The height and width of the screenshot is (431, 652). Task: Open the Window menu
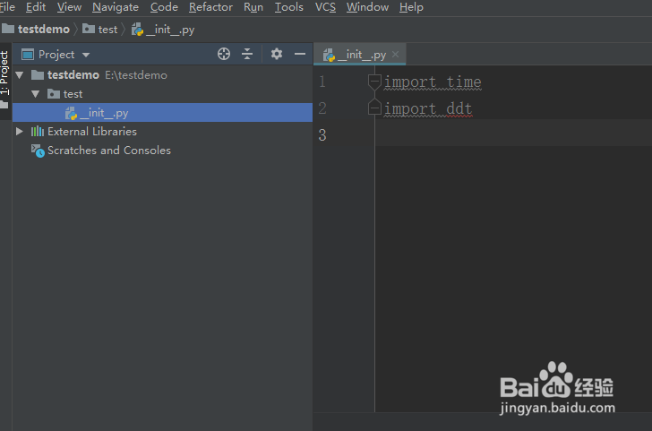(x=367, y=7)
